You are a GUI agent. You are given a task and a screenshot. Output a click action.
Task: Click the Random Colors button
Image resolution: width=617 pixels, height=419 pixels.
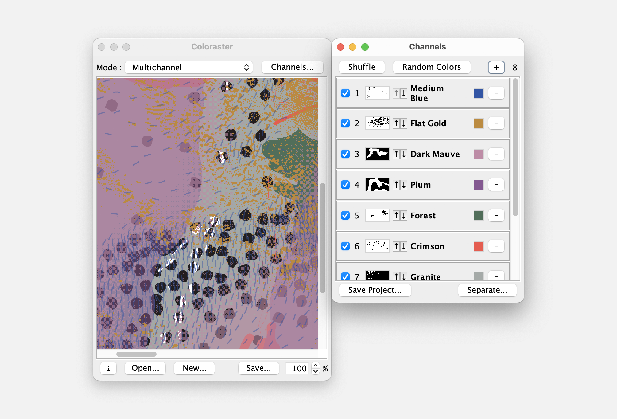pos(431,67)
